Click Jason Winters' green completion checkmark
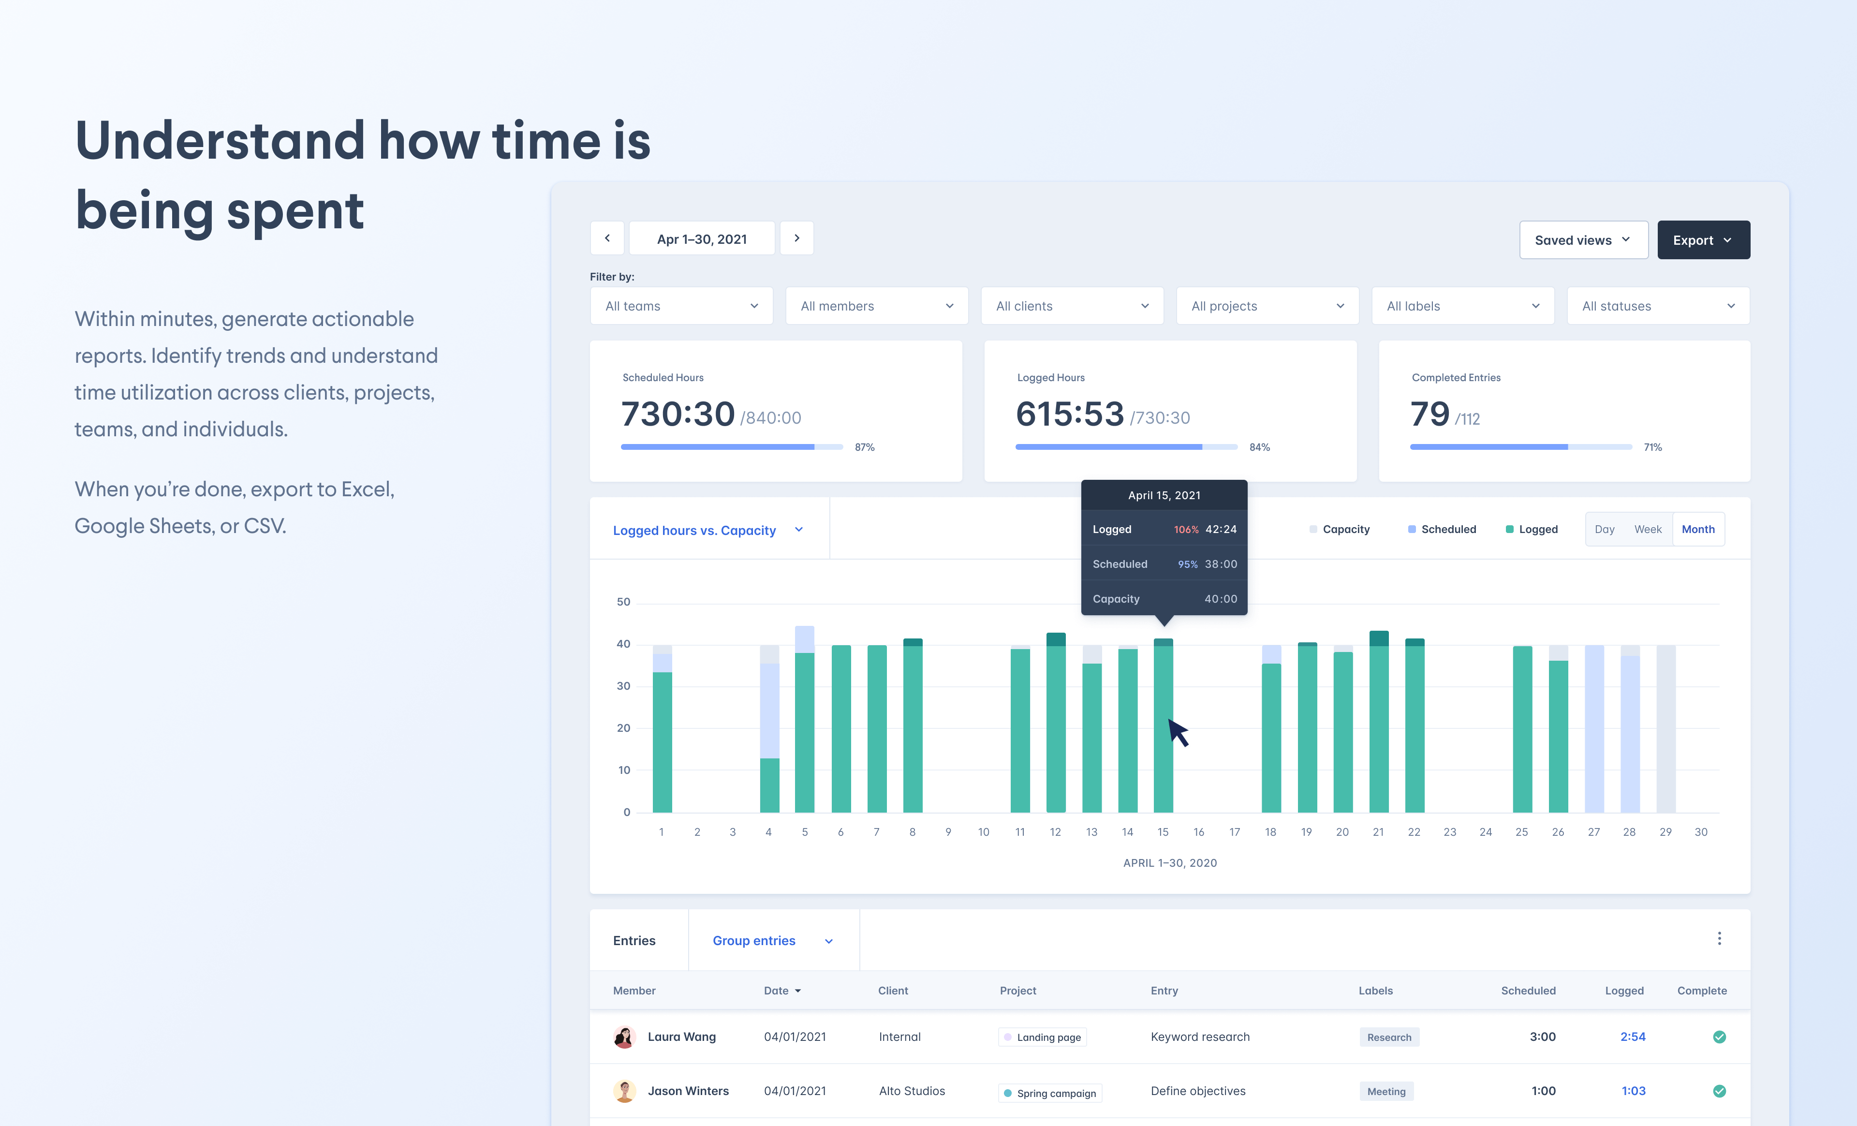This screenshot has height=1126, width=1857. [x=1719, y=1091]
